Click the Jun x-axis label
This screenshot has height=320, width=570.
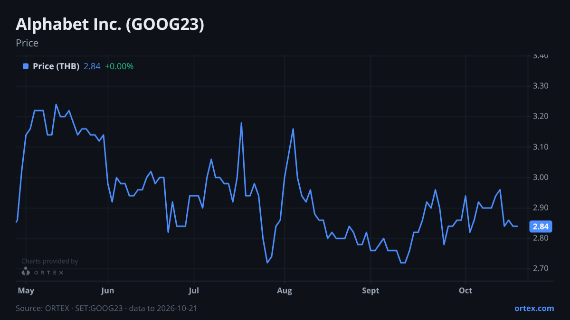click(108, 291)
